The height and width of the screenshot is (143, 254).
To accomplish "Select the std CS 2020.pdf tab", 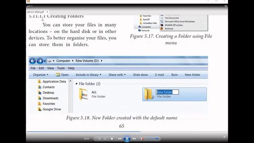I will pos(36,12).
